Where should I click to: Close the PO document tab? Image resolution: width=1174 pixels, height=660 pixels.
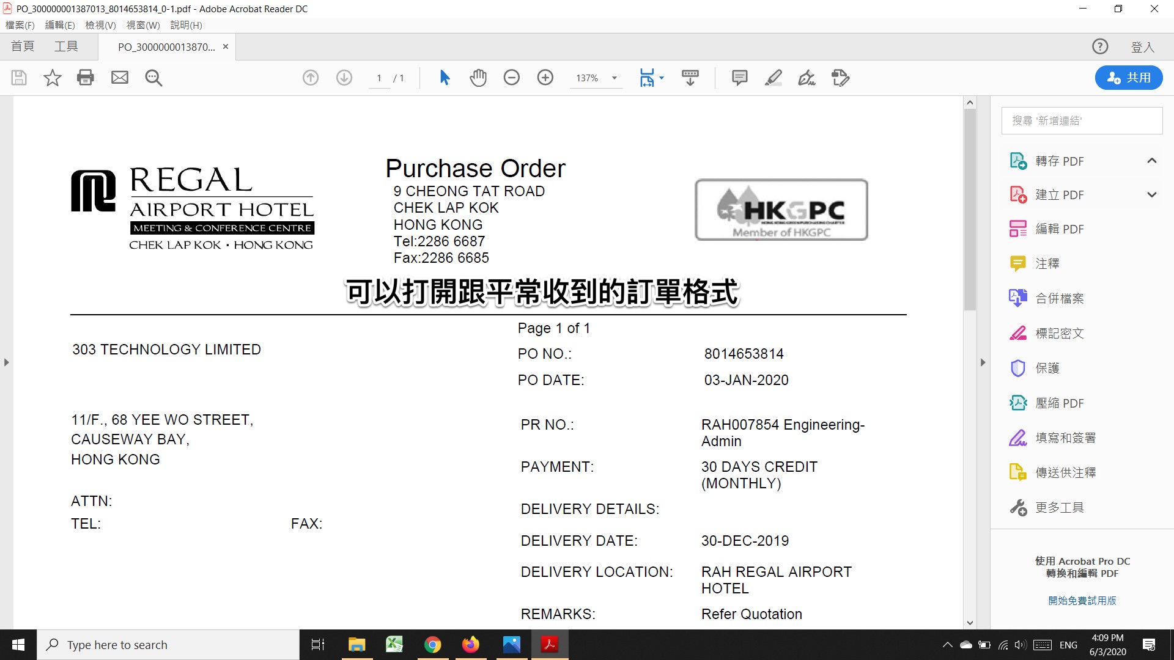[x=226, y=46]
